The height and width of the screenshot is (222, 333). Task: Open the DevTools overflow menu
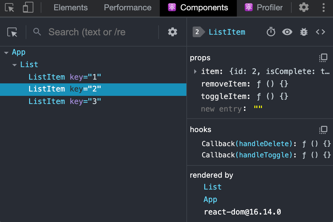[x=323, y=7]
